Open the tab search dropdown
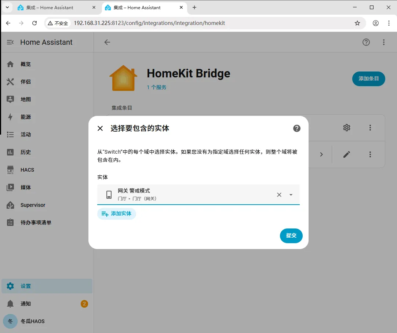 [7, 8]
